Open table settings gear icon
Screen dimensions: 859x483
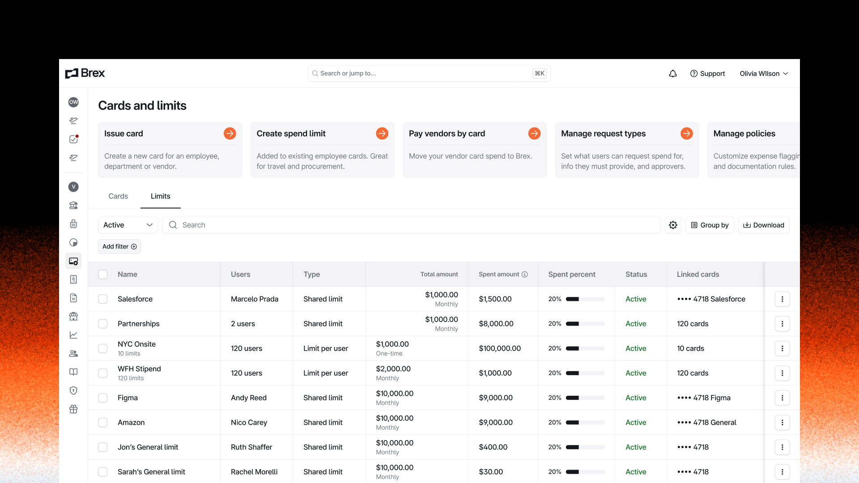[673, 225]
